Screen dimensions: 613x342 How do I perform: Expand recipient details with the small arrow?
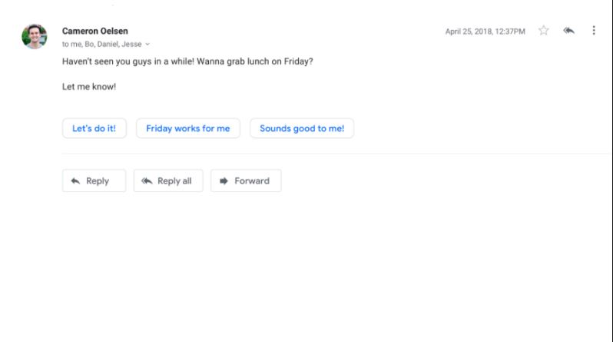pyautogui.click(x=147, y=45)
